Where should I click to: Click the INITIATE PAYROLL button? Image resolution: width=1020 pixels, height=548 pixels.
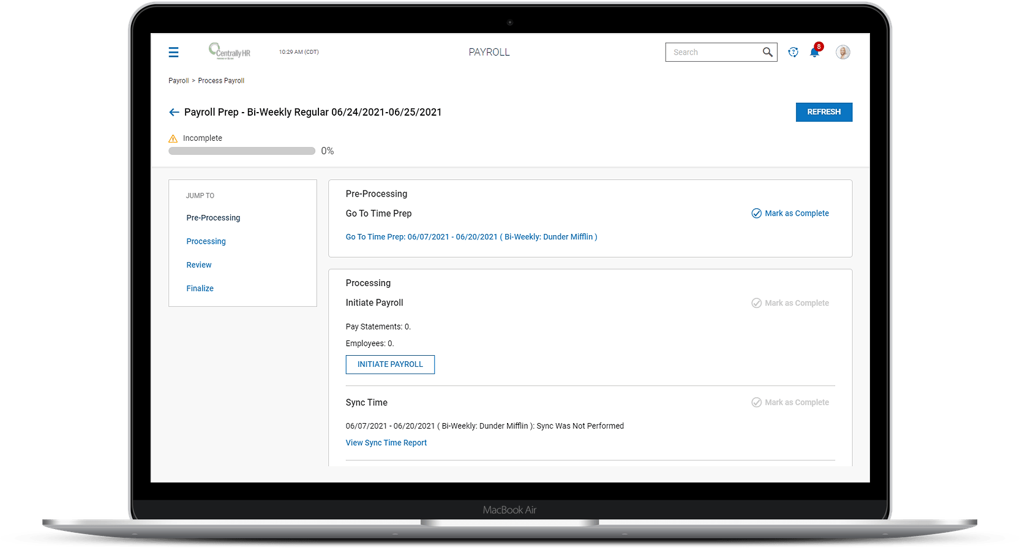point(390,364)
